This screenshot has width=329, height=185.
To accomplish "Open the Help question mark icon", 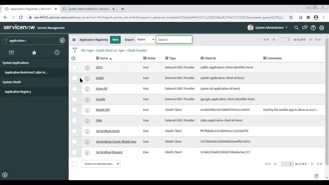I will point(313,27).
